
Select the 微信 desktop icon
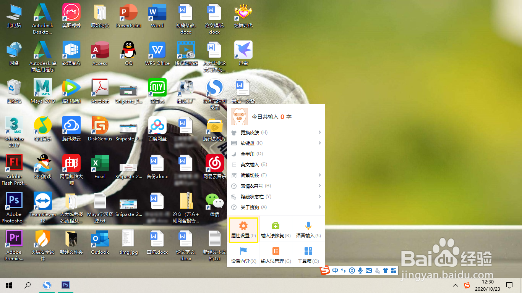point(215,204)
